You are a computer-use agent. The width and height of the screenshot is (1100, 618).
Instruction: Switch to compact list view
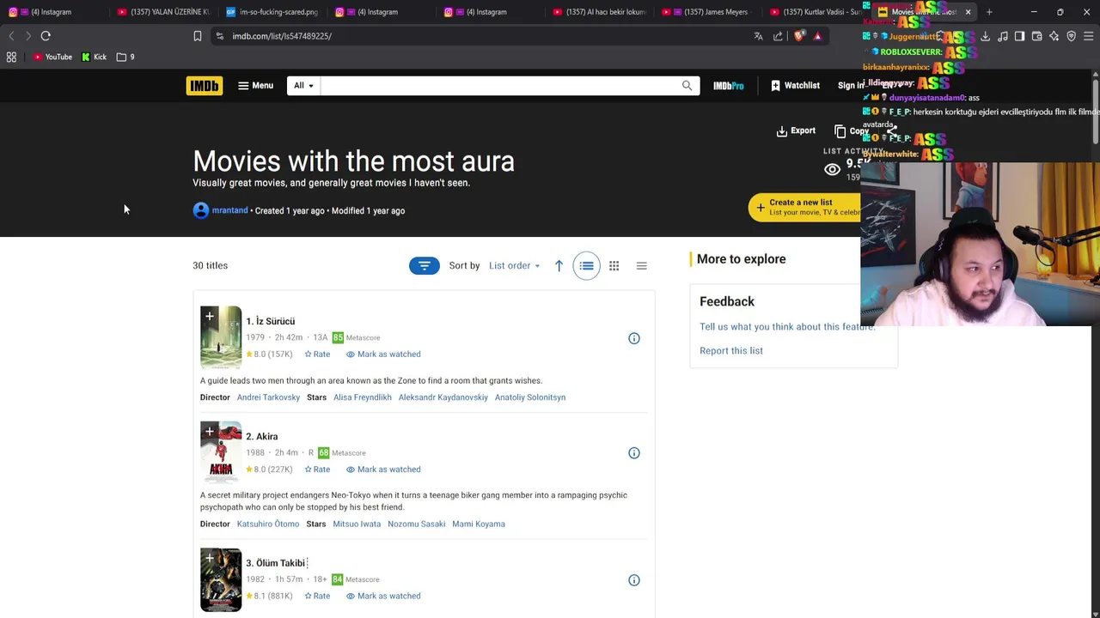641,266
